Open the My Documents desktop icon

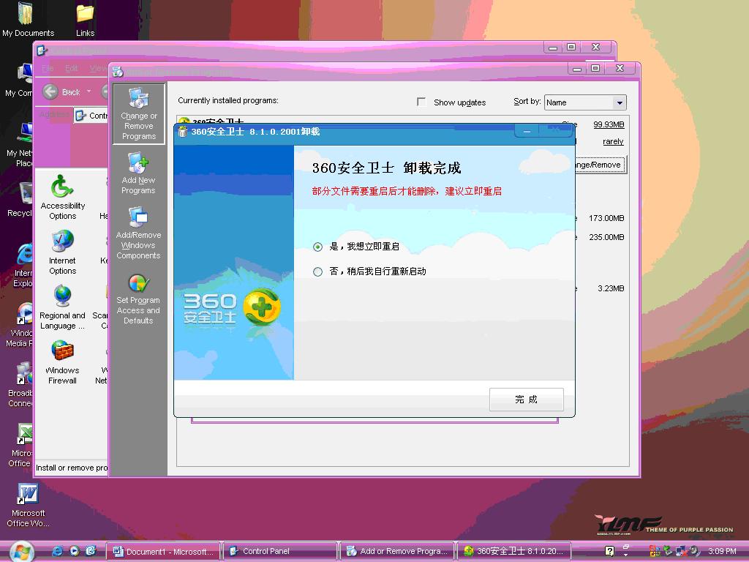[x=27, y=20]
